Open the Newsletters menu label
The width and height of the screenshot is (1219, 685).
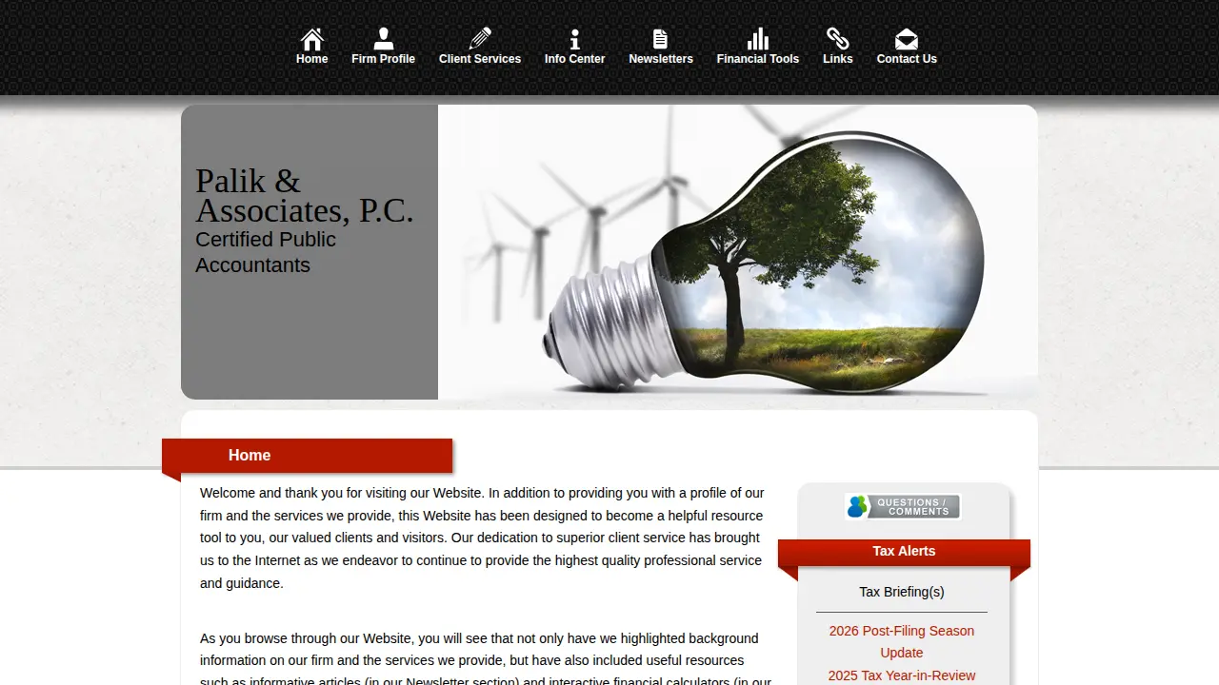661,59
